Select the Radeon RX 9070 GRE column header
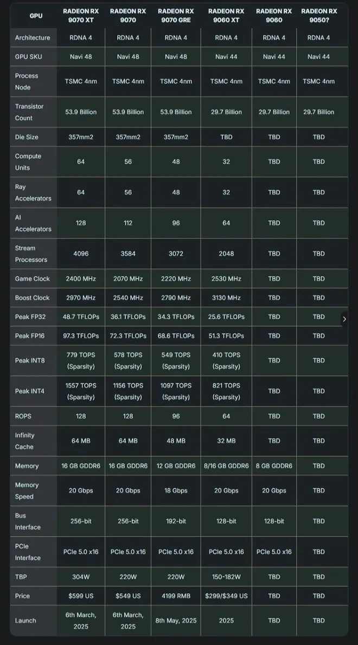 (x=176, y=16)
